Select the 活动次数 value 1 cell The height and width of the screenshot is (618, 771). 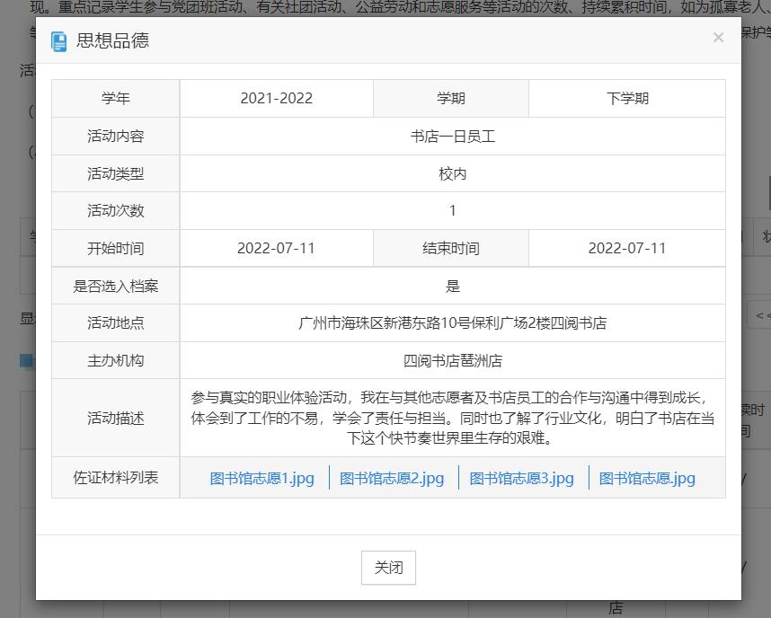[x=453, y=210]
